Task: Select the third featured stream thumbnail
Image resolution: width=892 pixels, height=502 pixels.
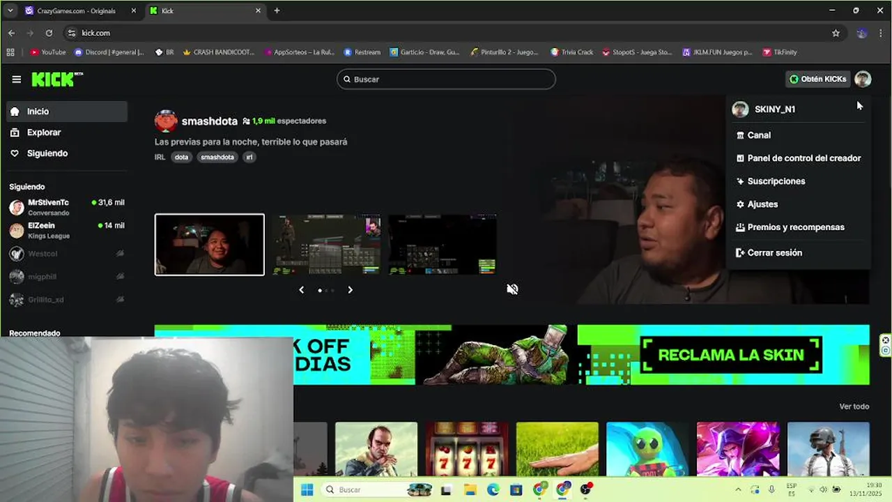Action: pos(443,245)
